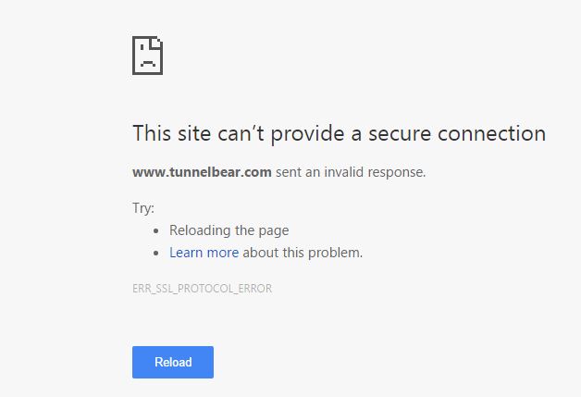Click the bold www.tunnelbear.com domain text
Viewport: 581px width, 397px height.
click(x=202, y=171)
